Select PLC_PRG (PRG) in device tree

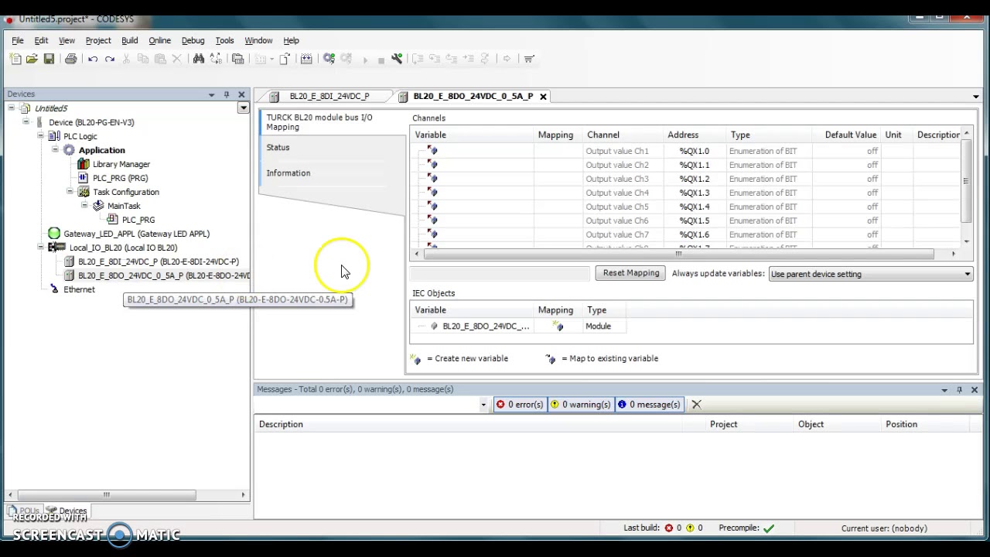coord(120,178)
